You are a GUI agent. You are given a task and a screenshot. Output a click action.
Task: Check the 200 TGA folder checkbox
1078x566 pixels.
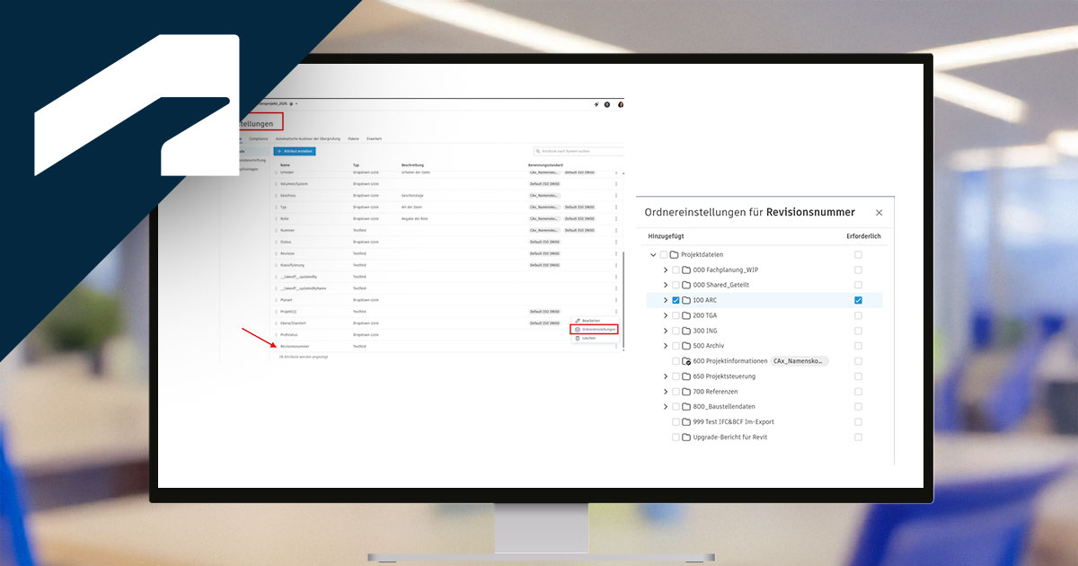pos(676,315)
